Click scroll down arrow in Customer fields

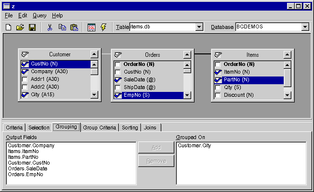pos(94,94)
